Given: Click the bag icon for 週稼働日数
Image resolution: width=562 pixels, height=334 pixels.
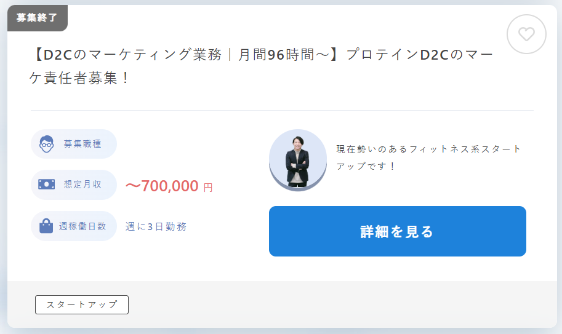Looking at the screenshot, I should tap(46, 226).
